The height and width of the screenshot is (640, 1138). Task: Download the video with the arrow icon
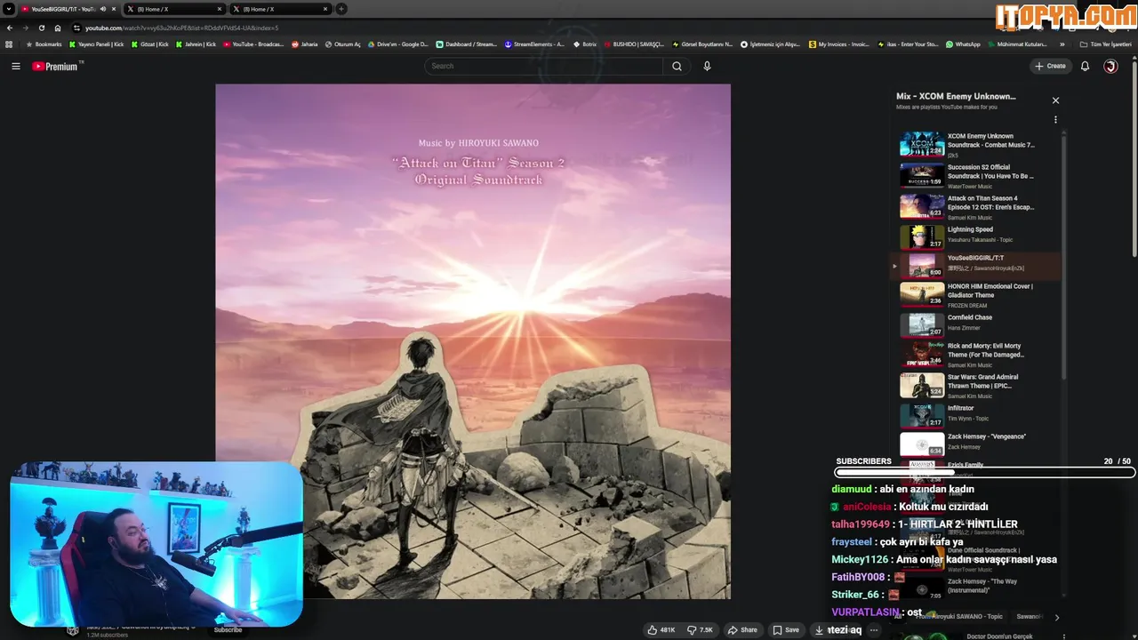pyautogui.click(x=819, y=629)
